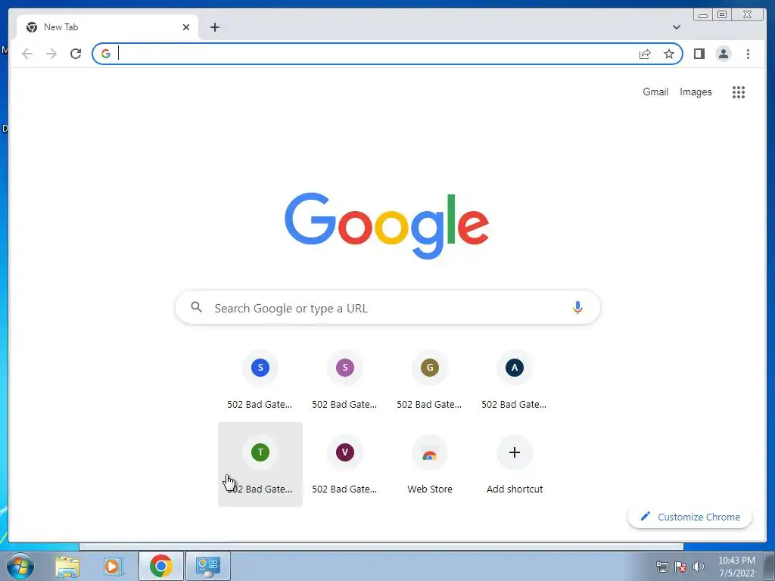Click the forward navigation arrow

(x=51, y=54)
